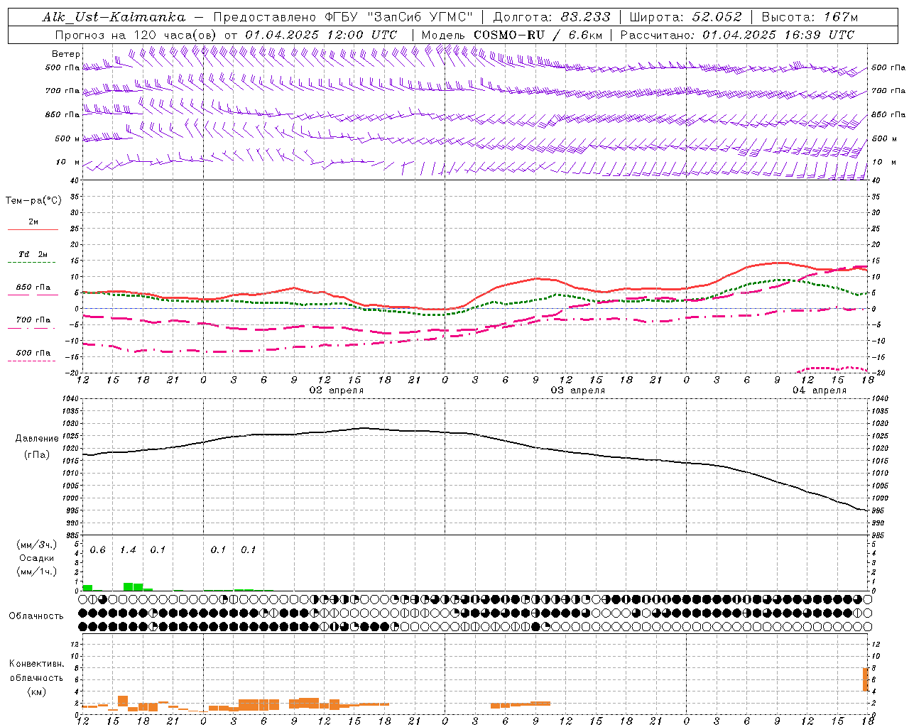Viewport: 909px width, 727px height.
Task: Select the Давление pressure panel label
Action: (37, 439)
